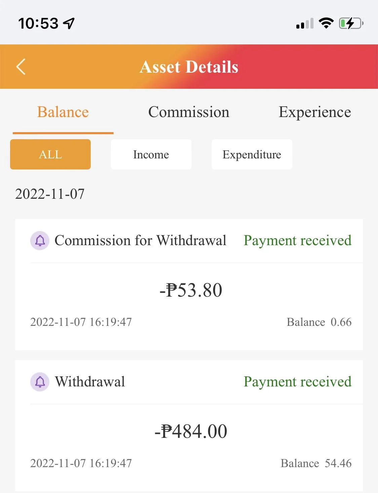Tap the location arrow beside the clock
The image size is (378, 493).
(x=69, y=24)
